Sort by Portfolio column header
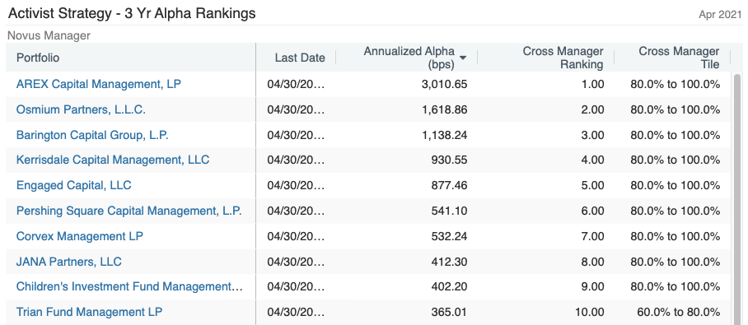The width and height of the screenshot is (748, 325). [x=38, y=58]
